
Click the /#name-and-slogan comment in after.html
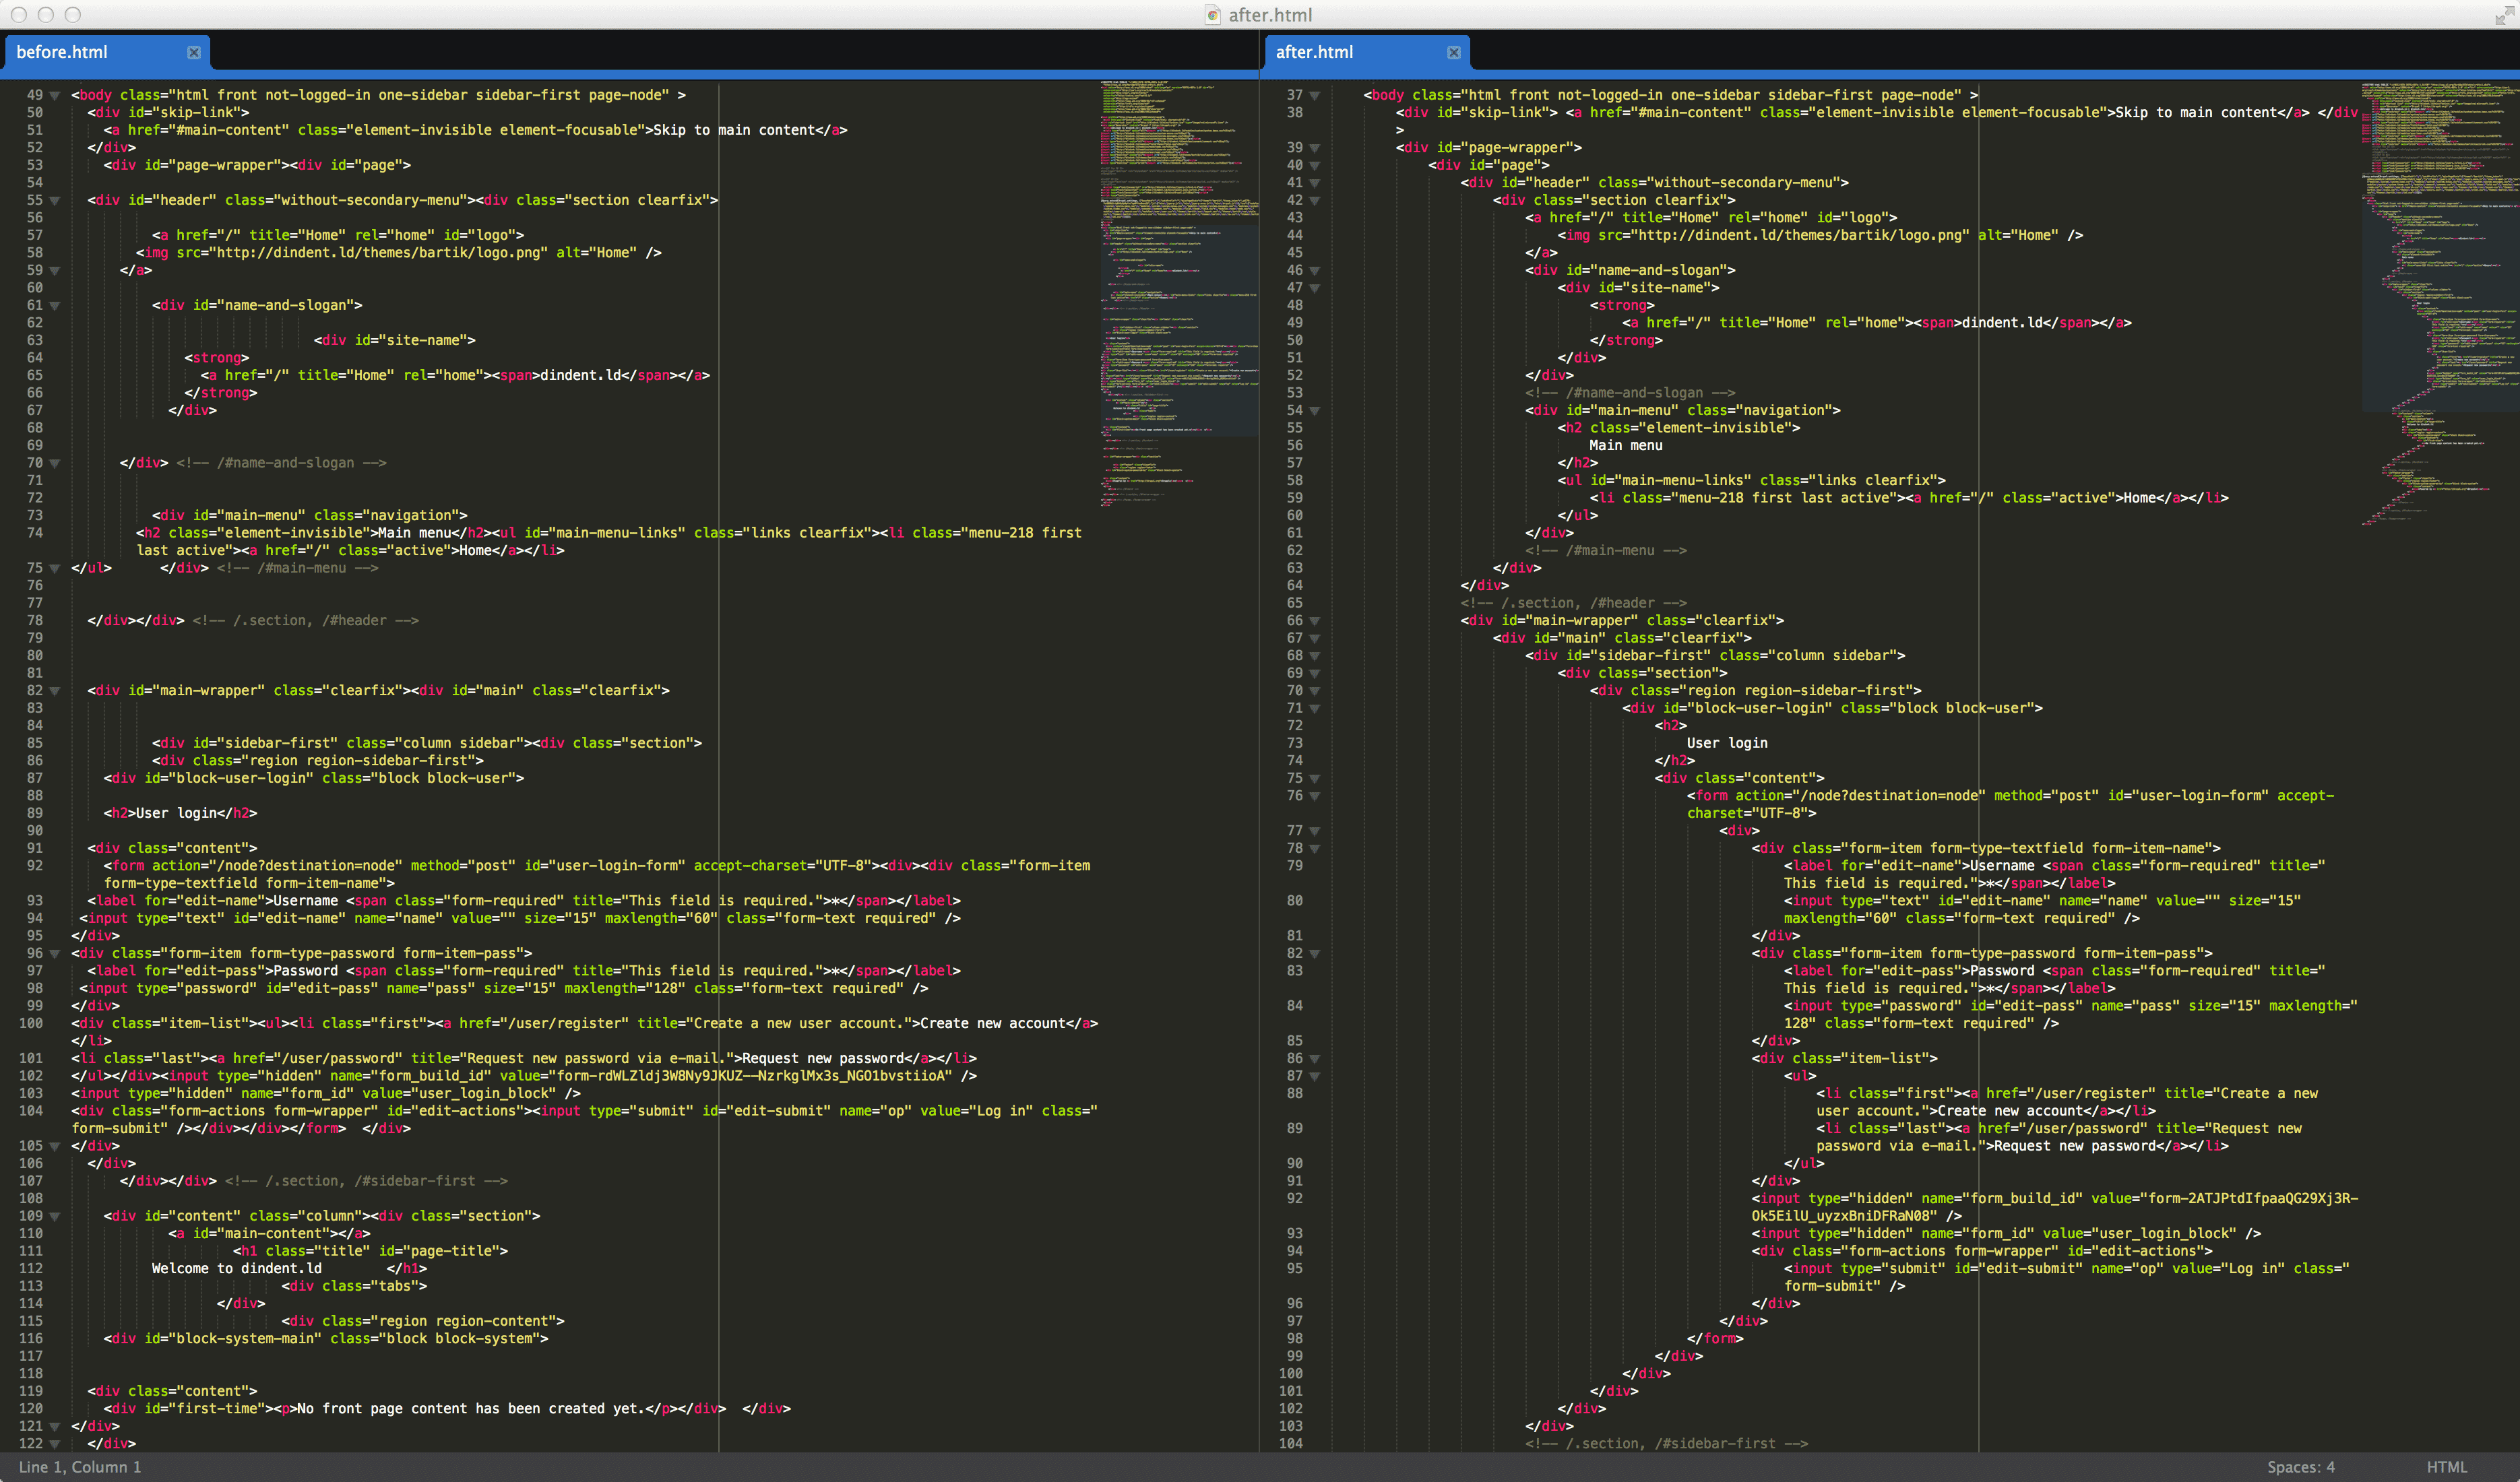pyautogui.click(x=1631, y=393)
